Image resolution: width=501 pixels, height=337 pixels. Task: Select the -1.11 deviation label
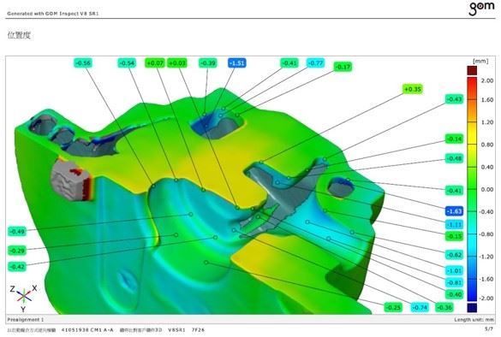(454, 224)
